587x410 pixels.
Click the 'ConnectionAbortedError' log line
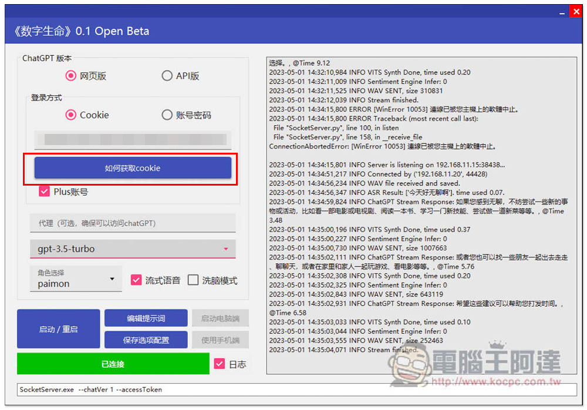click(x=383, y=146)
